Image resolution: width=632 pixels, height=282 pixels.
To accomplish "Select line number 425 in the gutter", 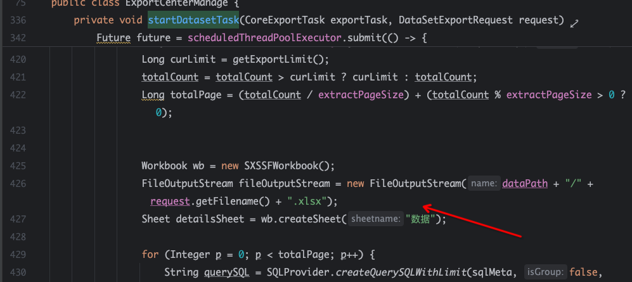I will pyautogui.click(x=18, y=166).
